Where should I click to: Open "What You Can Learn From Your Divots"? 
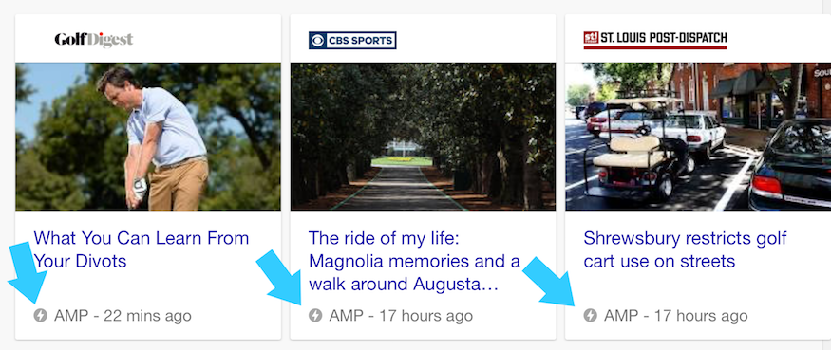[142, 249]
